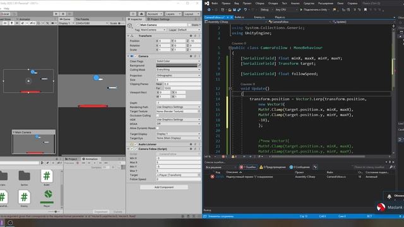
Task: Open the Clear Flags dropdown
Action: click(x=178, y=61)
